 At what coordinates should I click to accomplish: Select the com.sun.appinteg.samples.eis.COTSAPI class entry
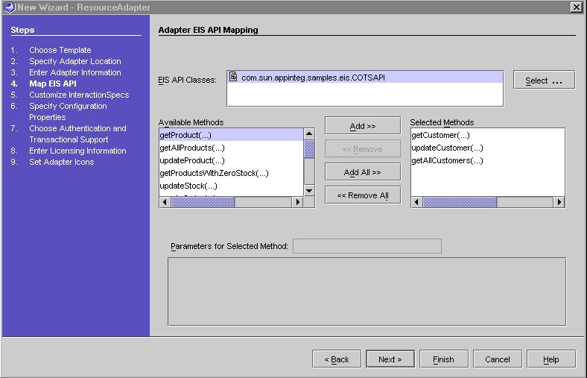click(x=365, y=78)
